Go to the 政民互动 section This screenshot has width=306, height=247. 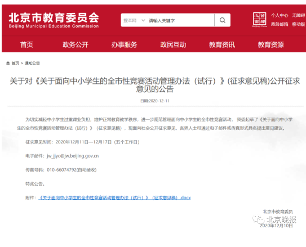pyautogui.click(x=173, y=44)
